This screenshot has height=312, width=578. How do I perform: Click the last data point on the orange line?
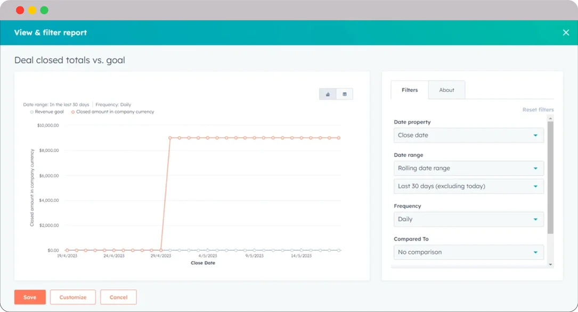[339, 138]
